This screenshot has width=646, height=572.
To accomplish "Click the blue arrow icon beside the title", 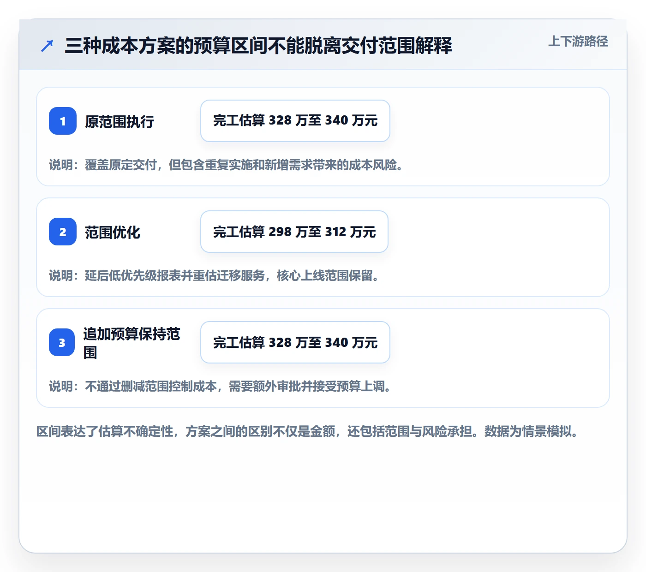I will tap(47, 46).
